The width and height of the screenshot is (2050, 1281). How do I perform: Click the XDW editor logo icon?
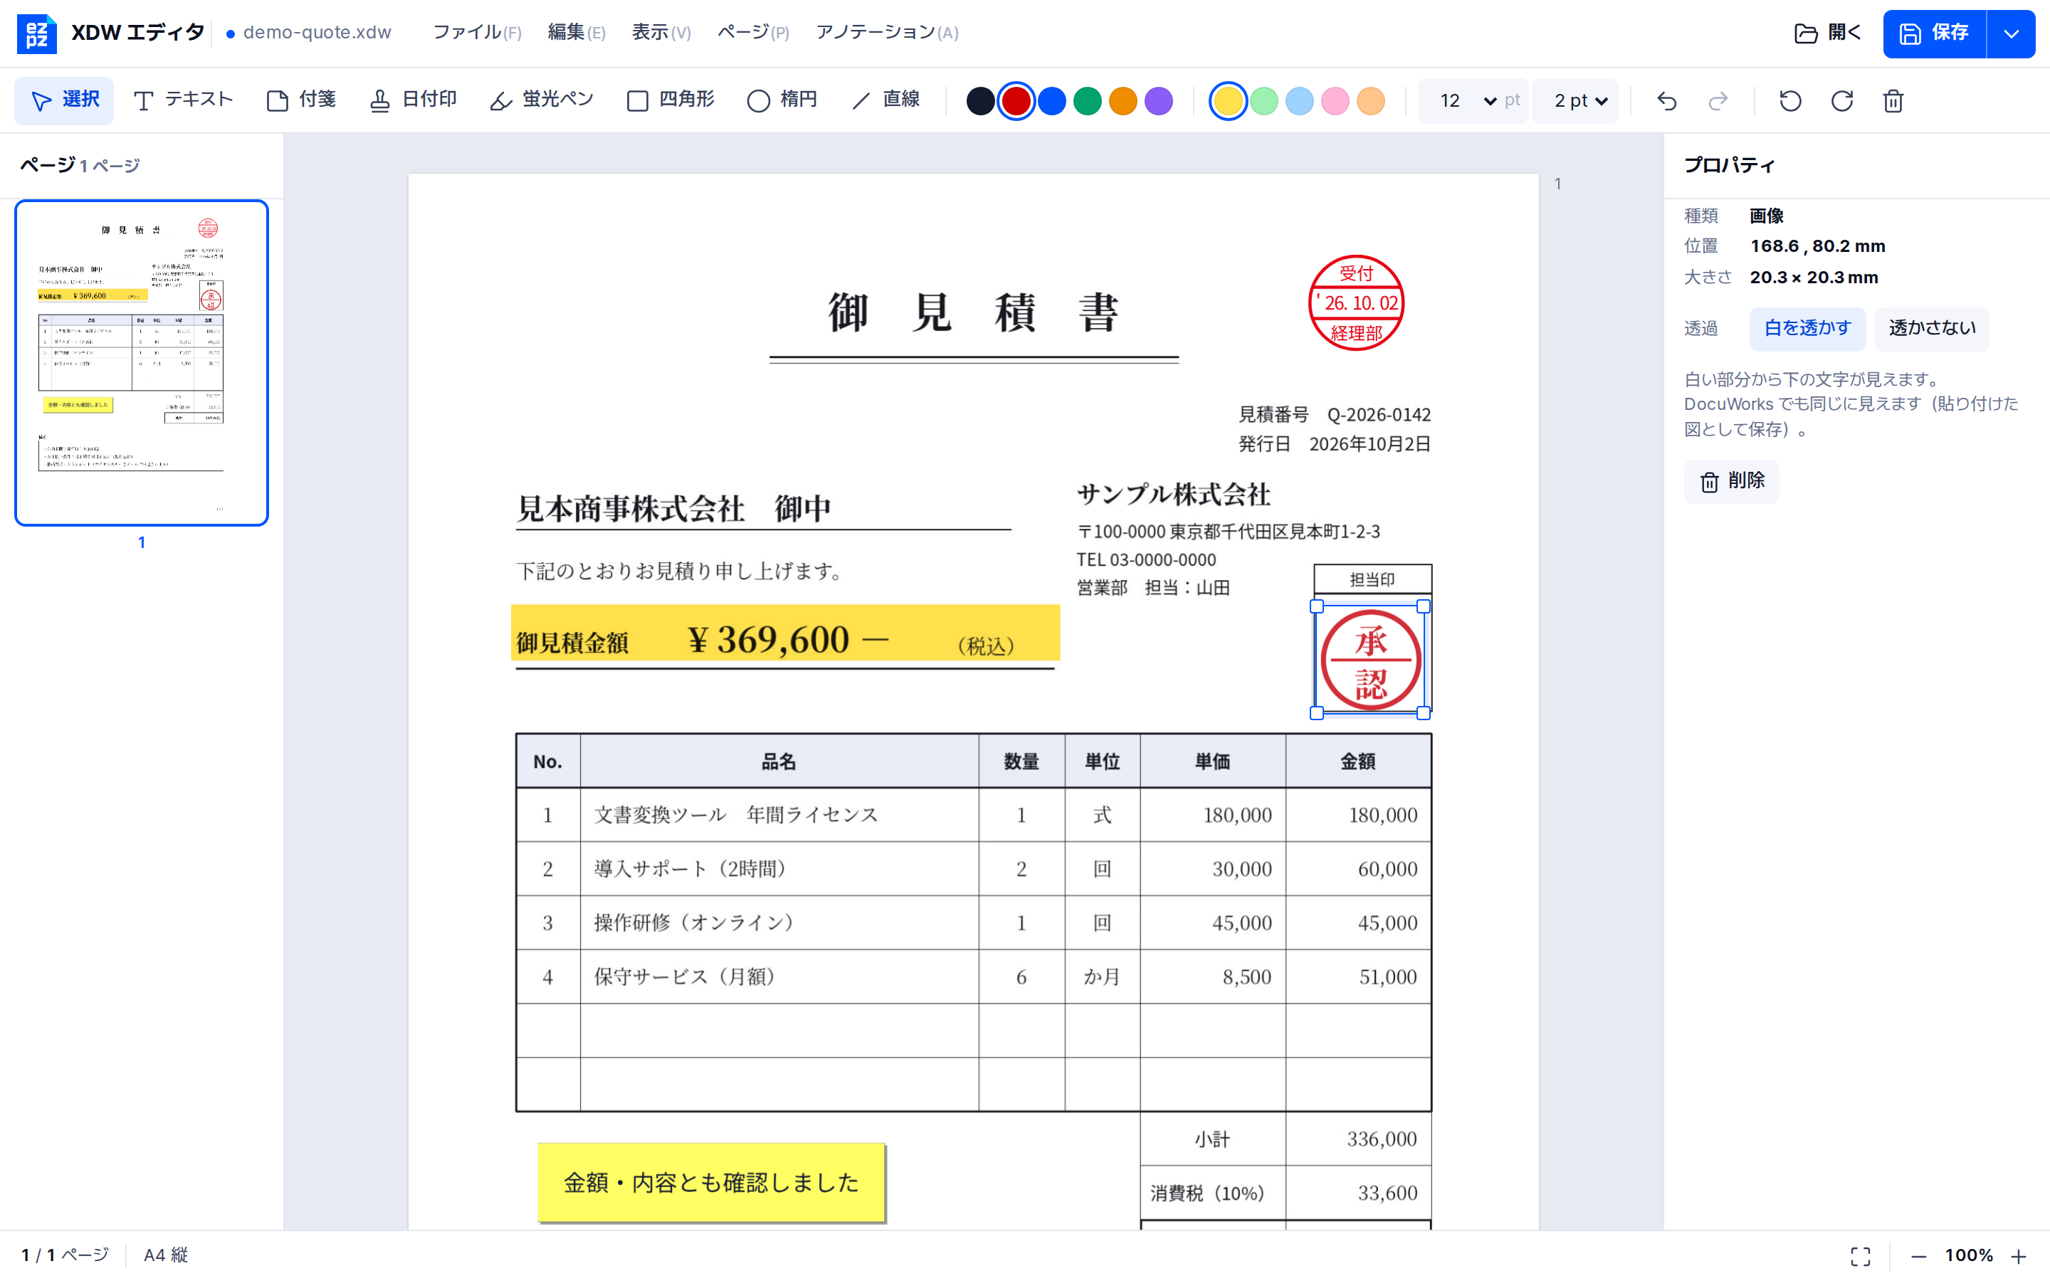click(x=36, y=33)
